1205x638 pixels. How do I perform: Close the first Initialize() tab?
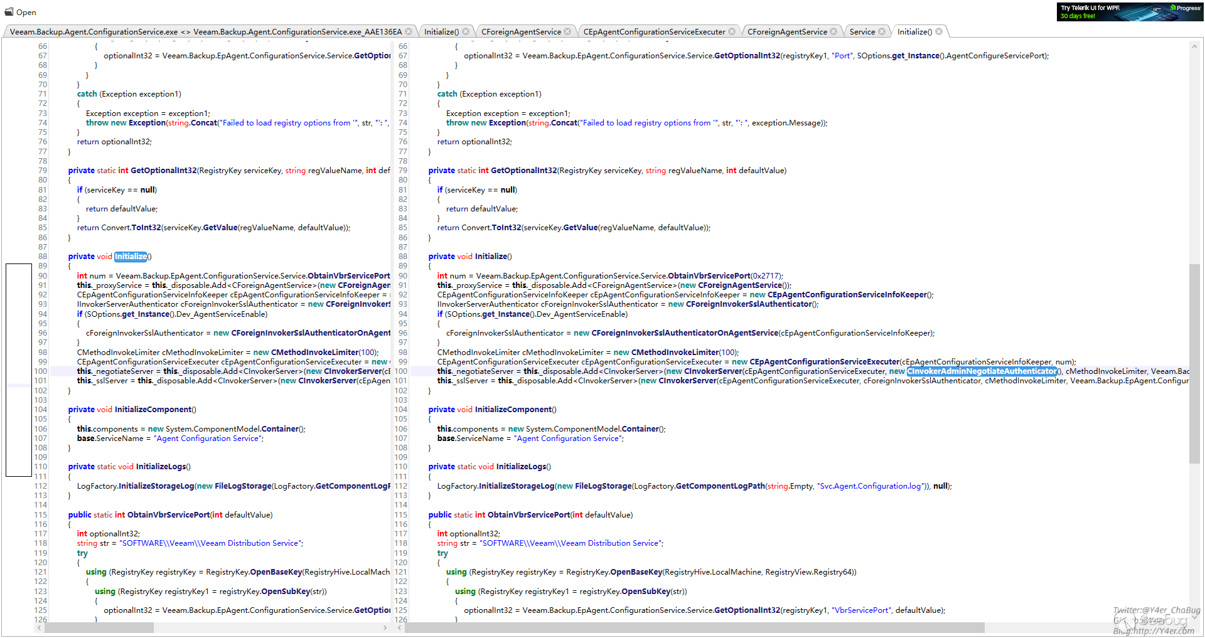tap(466, 31)
